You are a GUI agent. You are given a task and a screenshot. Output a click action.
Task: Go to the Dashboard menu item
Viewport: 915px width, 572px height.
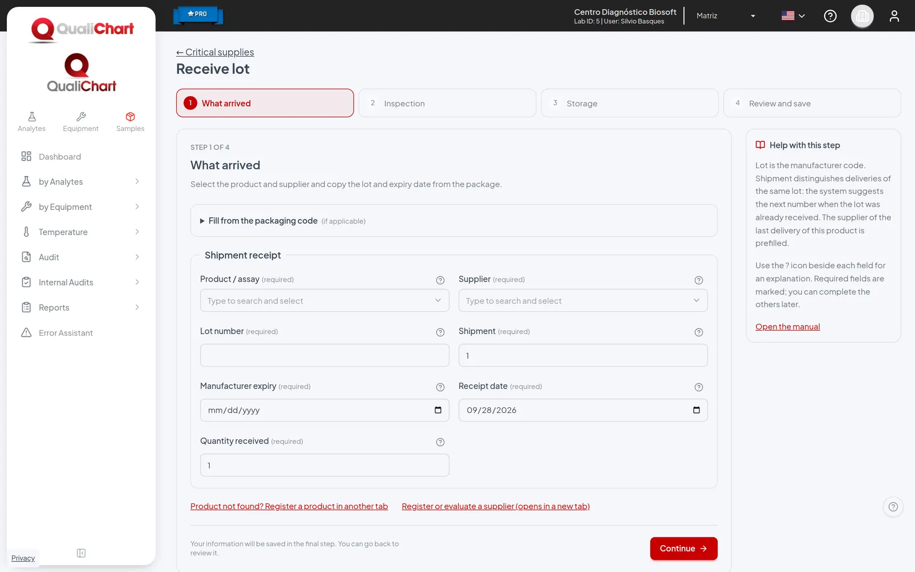pos(81,157)
